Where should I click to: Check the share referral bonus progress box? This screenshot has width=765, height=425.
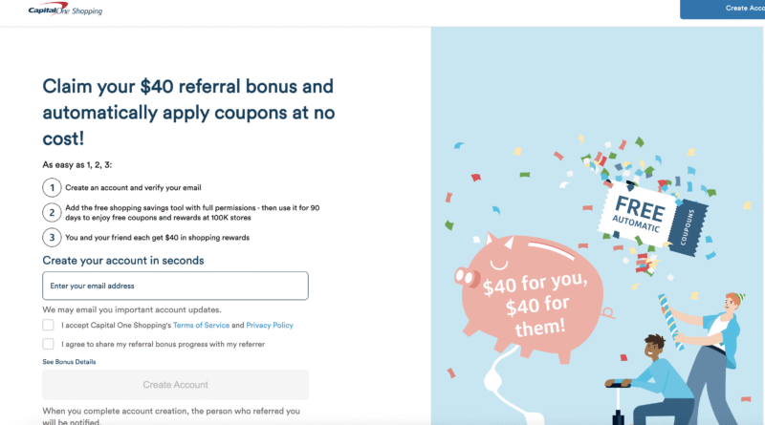point(48,344)
